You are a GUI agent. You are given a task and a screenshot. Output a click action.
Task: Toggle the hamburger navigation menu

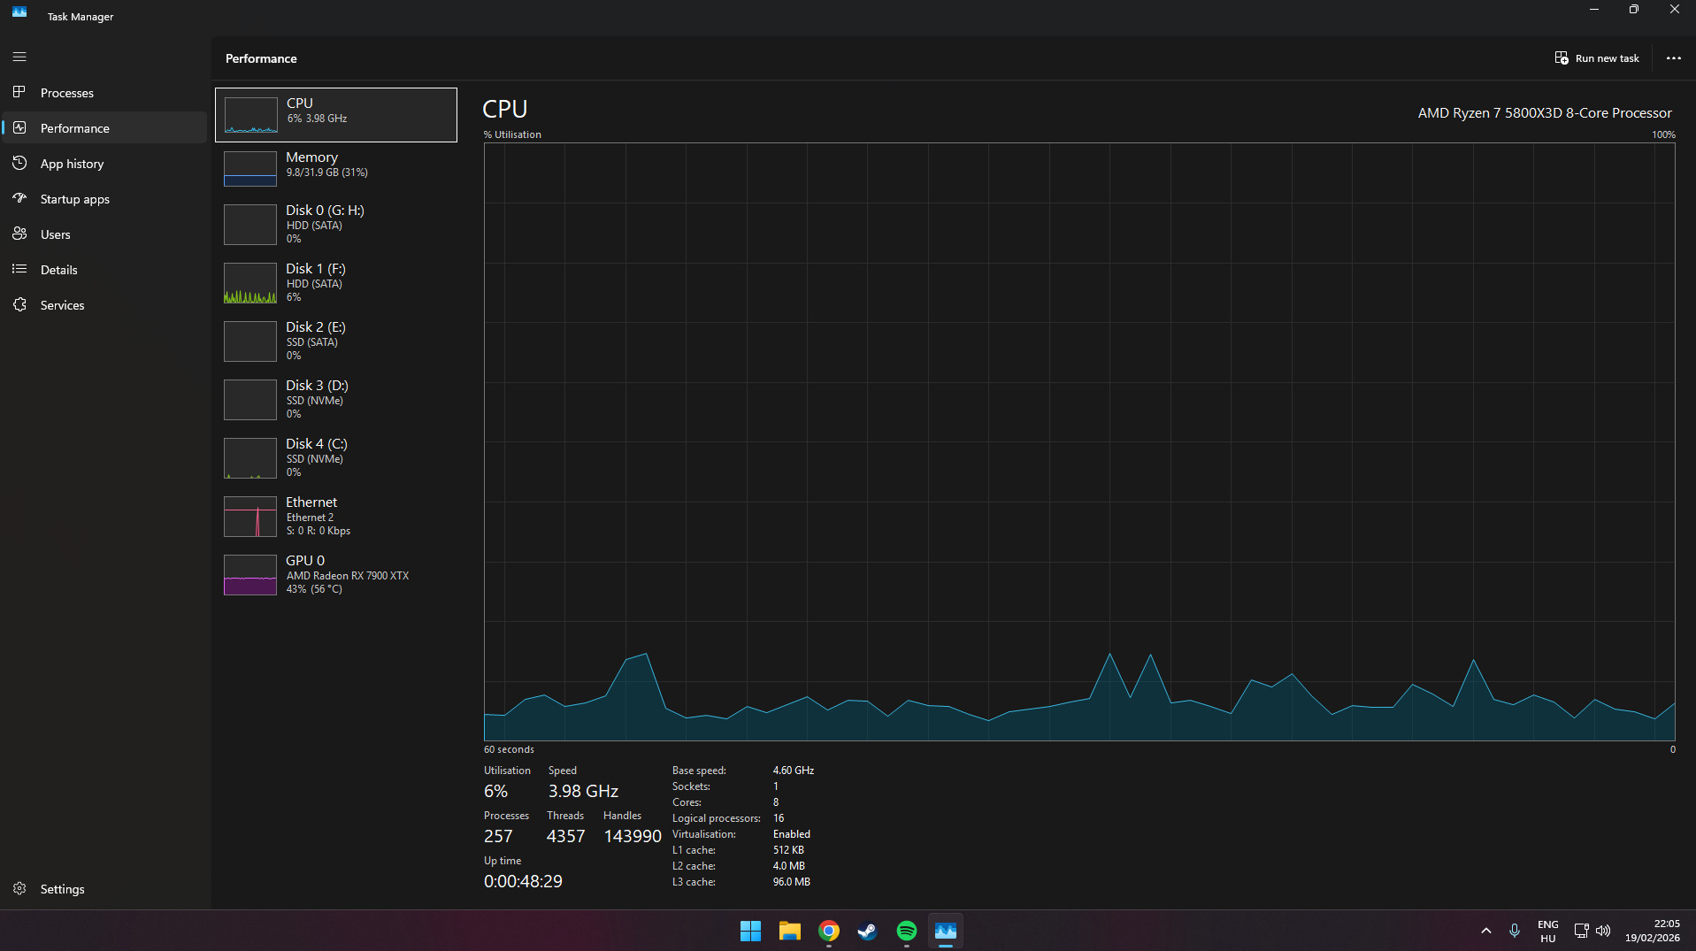(19, 57)
